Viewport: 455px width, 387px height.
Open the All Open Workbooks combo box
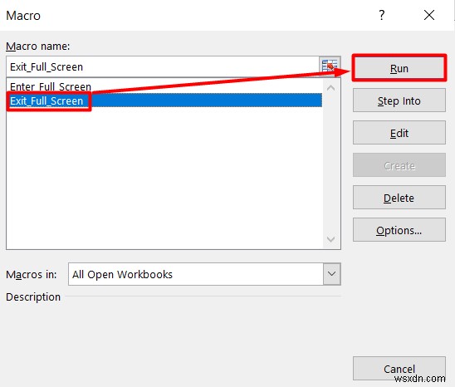204,274
